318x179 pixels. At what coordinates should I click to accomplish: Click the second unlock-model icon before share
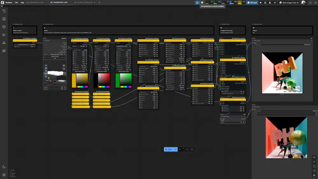click(270, 3)
